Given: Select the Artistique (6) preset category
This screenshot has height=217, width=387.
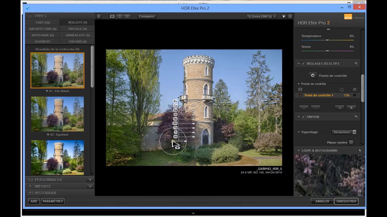Looking at the screenshot, I should pos(43,35).
